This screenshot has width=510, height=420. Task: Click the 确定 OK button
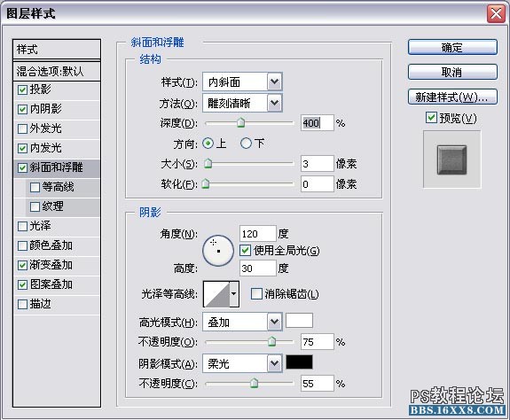pyautogui.click(x=452, y=48)
